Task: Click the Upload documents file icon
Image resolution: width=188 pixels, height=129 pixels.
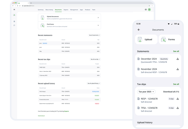Action: 43,18
